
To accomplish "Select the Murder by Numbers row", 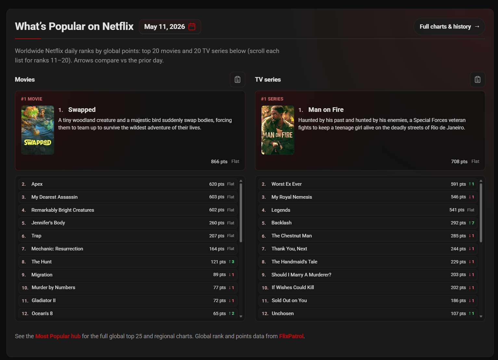I will tap(128, 287).
